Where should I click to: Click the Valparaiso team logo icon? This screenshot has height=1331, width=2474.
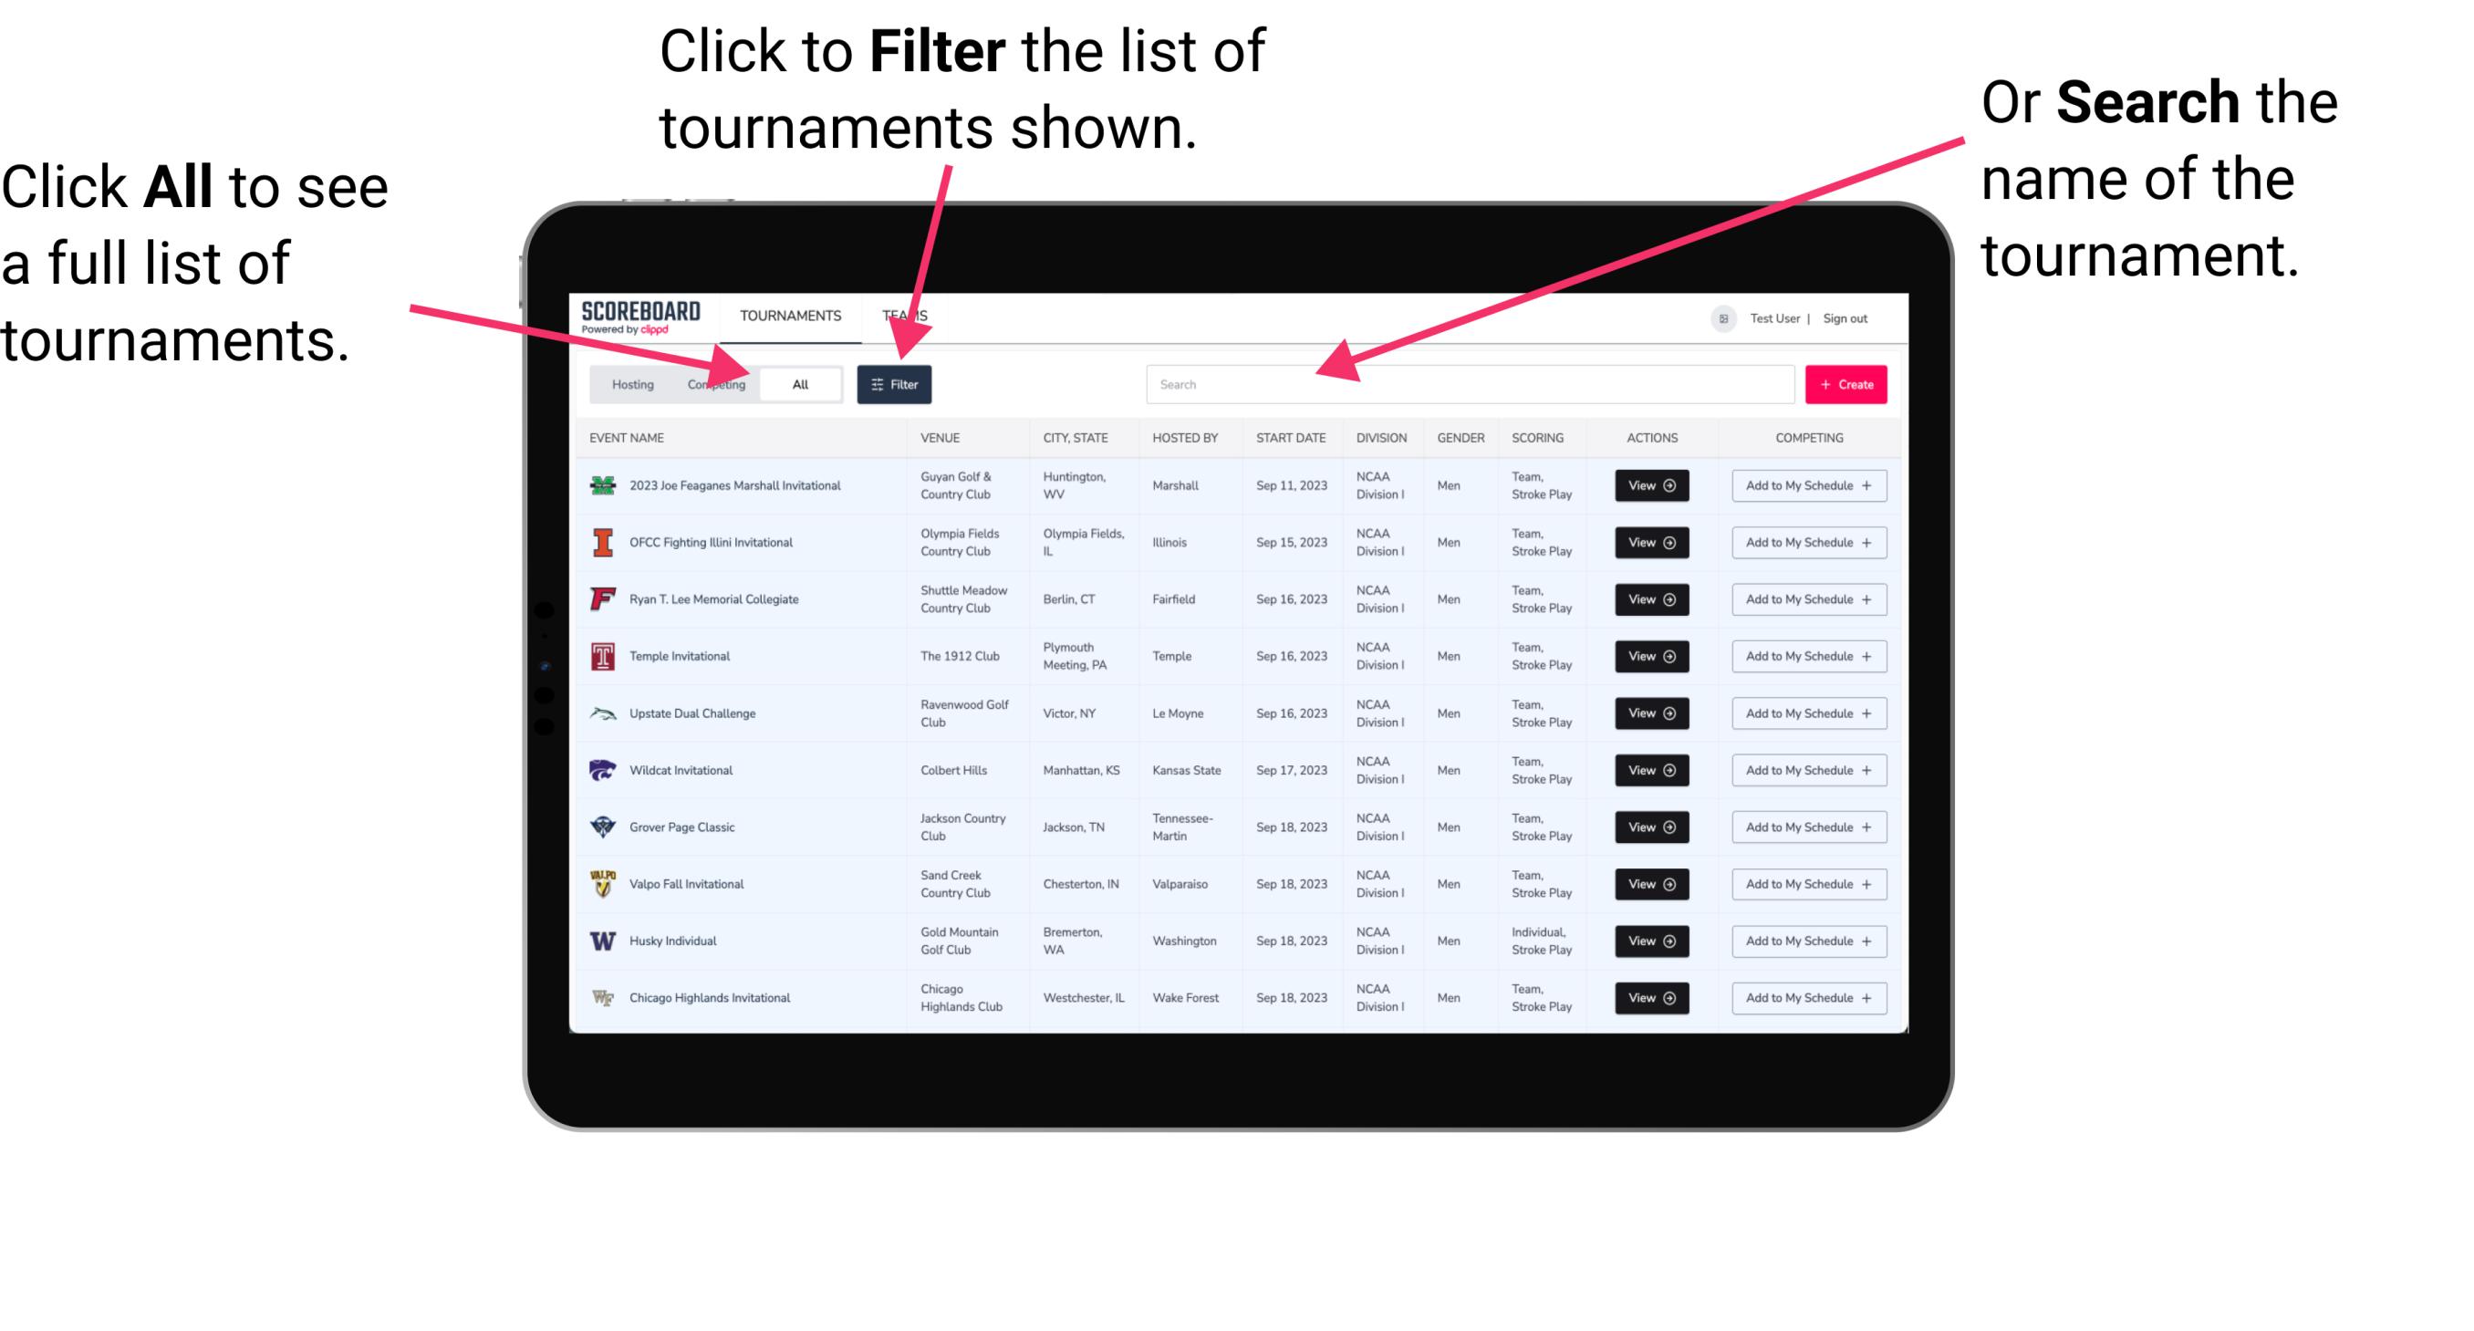(x=601, y=883)
